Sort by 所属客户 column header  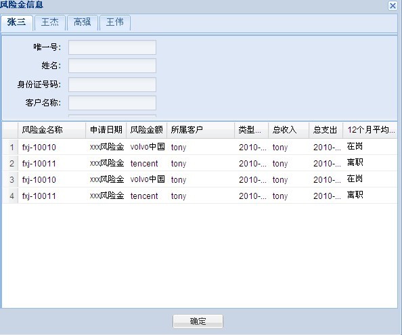pos(200,130)
